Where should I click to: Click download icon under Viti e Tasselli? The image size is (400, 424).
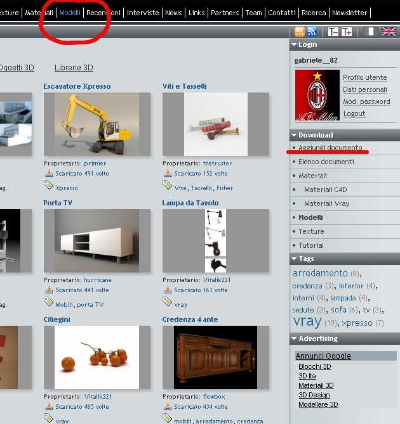coord(168,173)
